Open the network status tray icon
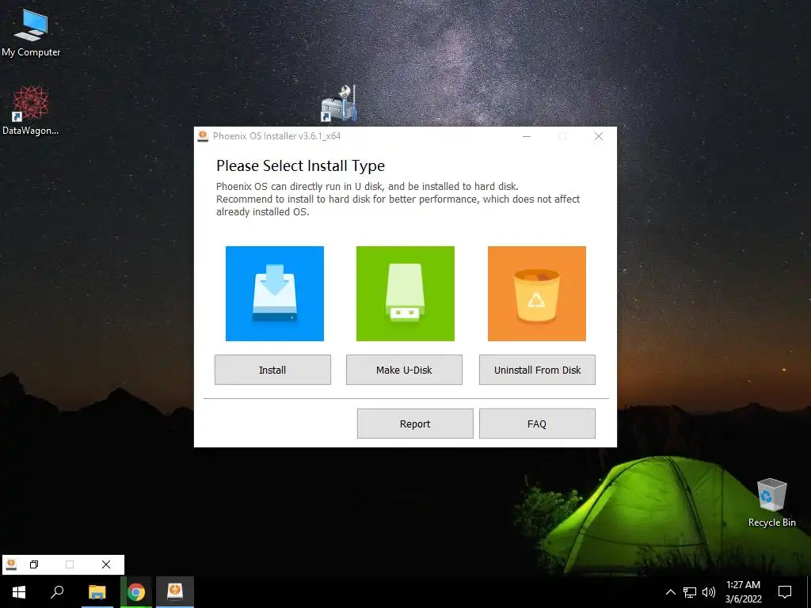The width and height of the screenshot is (811, 608). coord(690,592)
